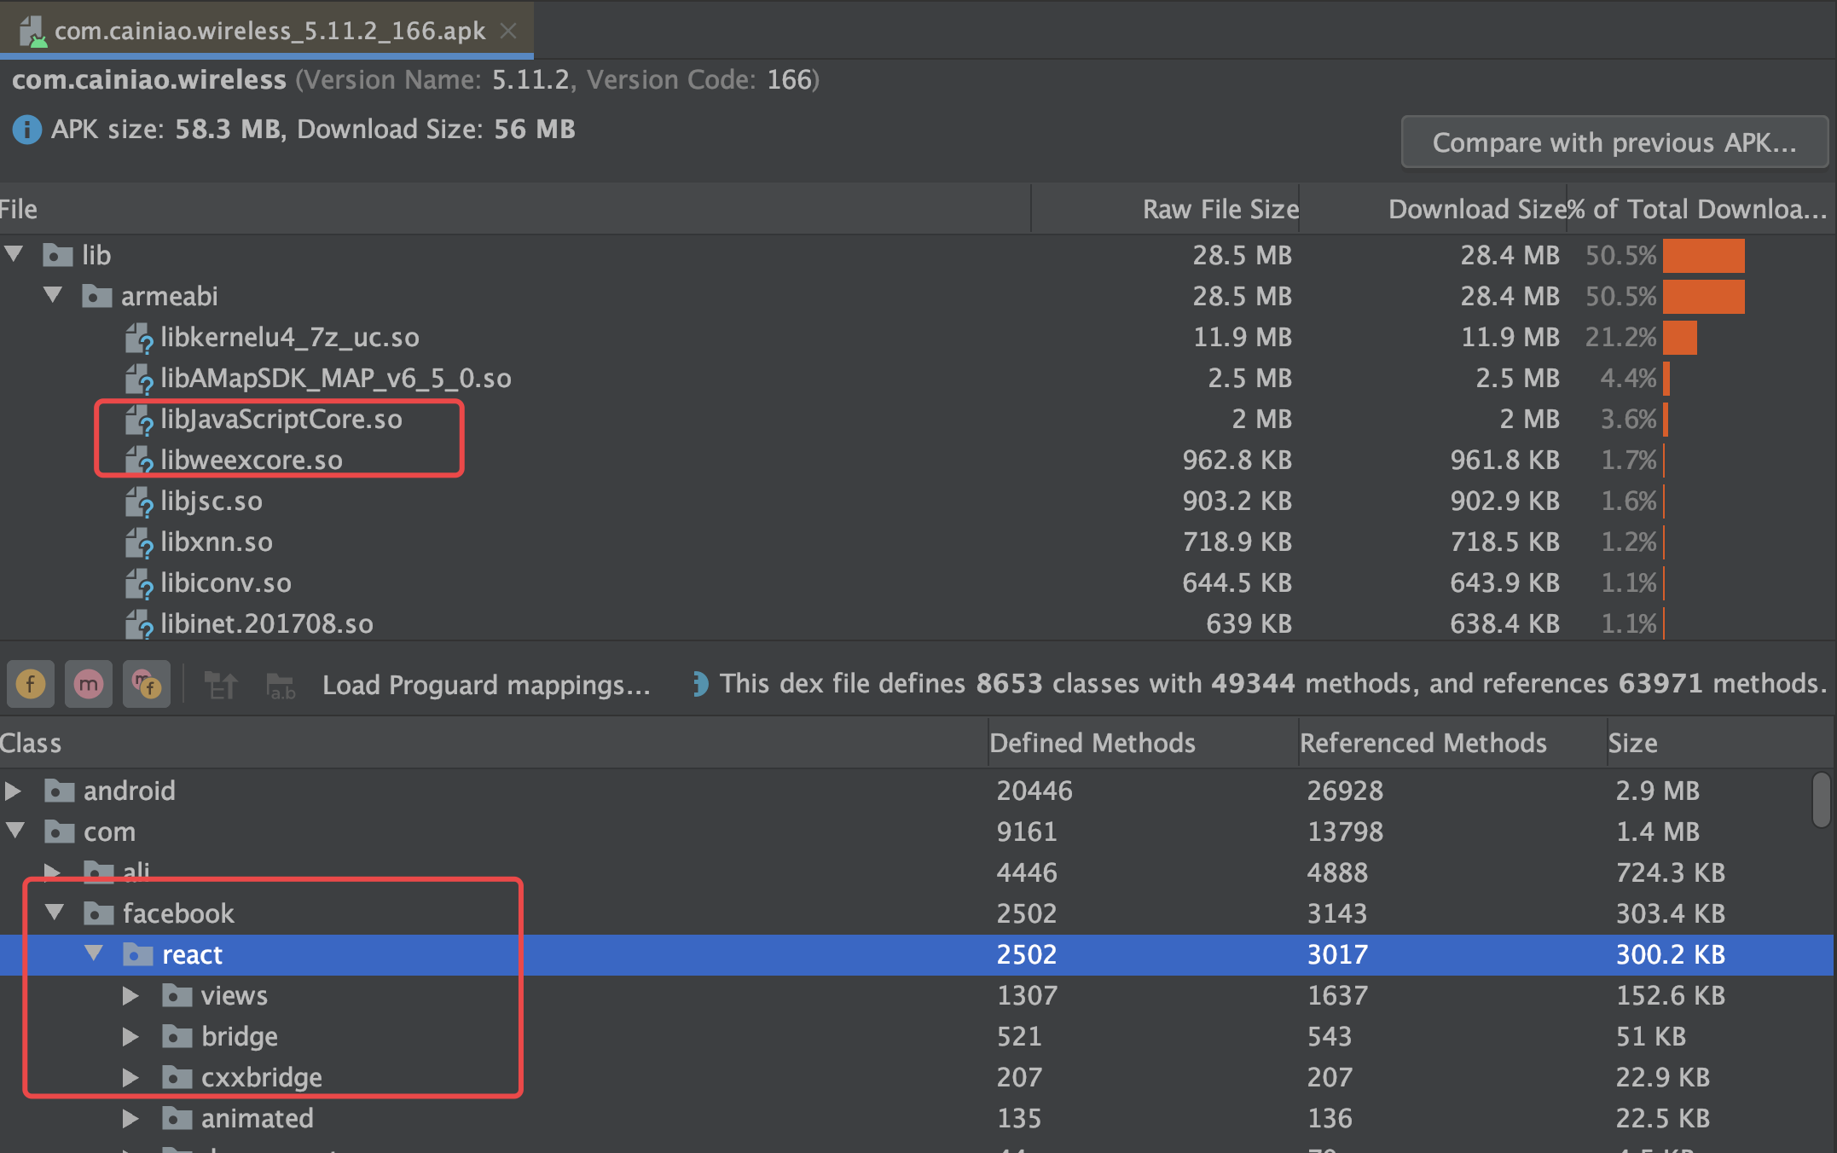Viewport: 1837px width, 1153px height.
Task: Collapse the lib folder tree node
Action: click(14, 254)
